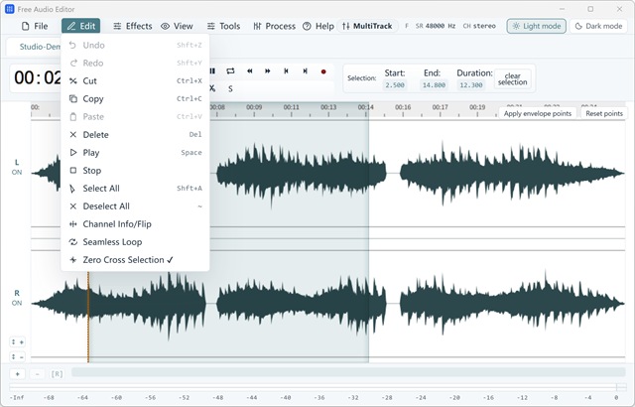This screenshot has height=407, width=635.
Task: Click the rewind transport icon
Action: coord(249,71)
